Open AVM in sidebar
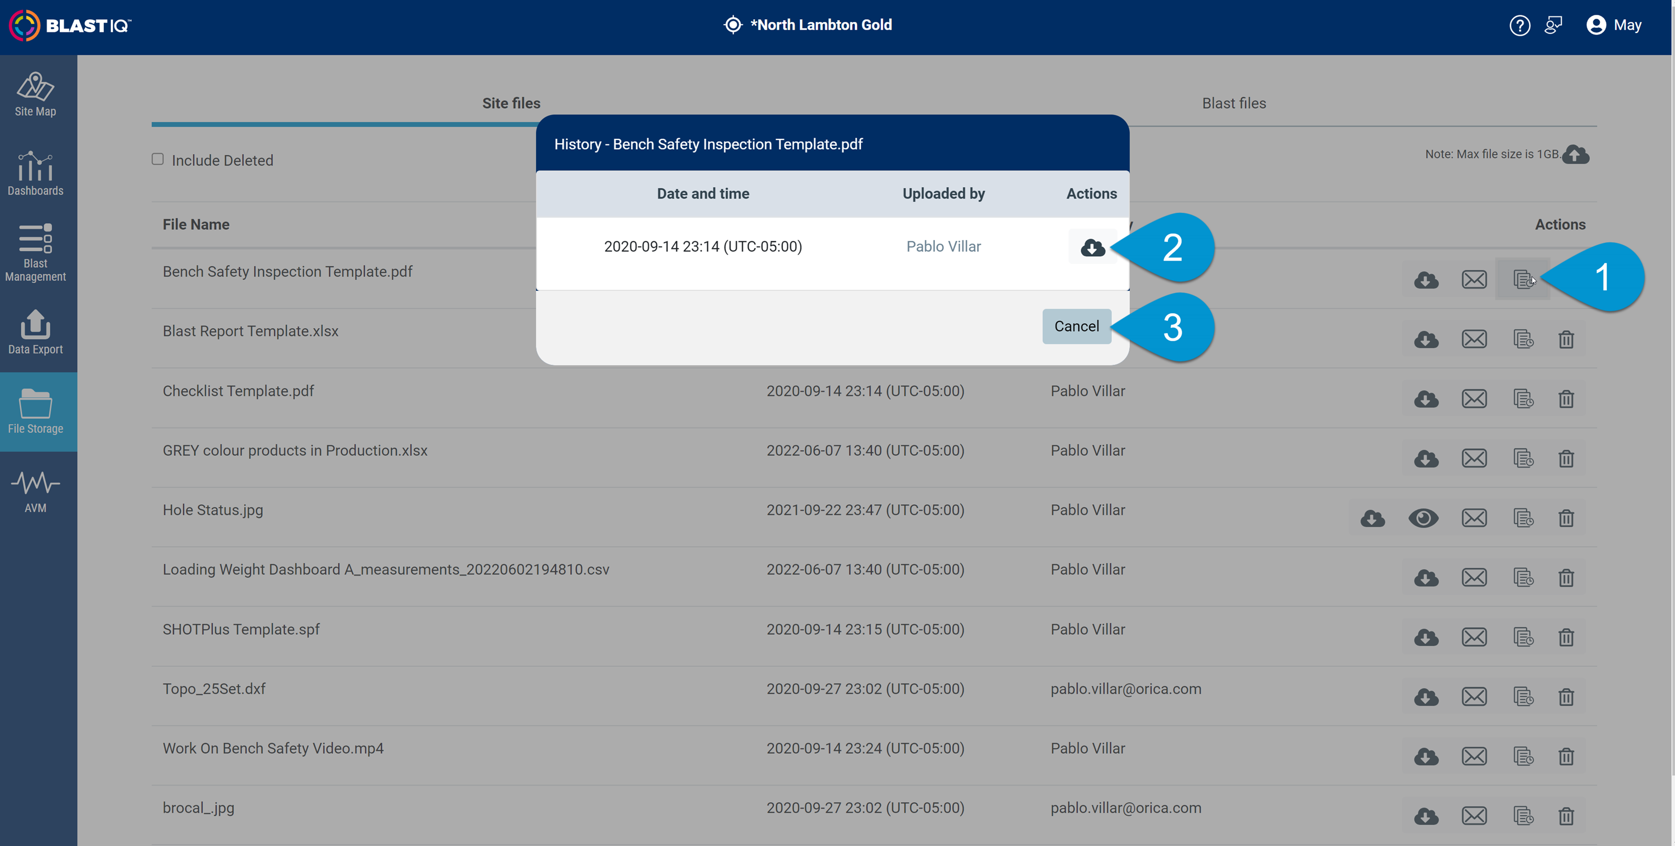1675x846 pixels. pyautogui.click(x=36, y=491)
